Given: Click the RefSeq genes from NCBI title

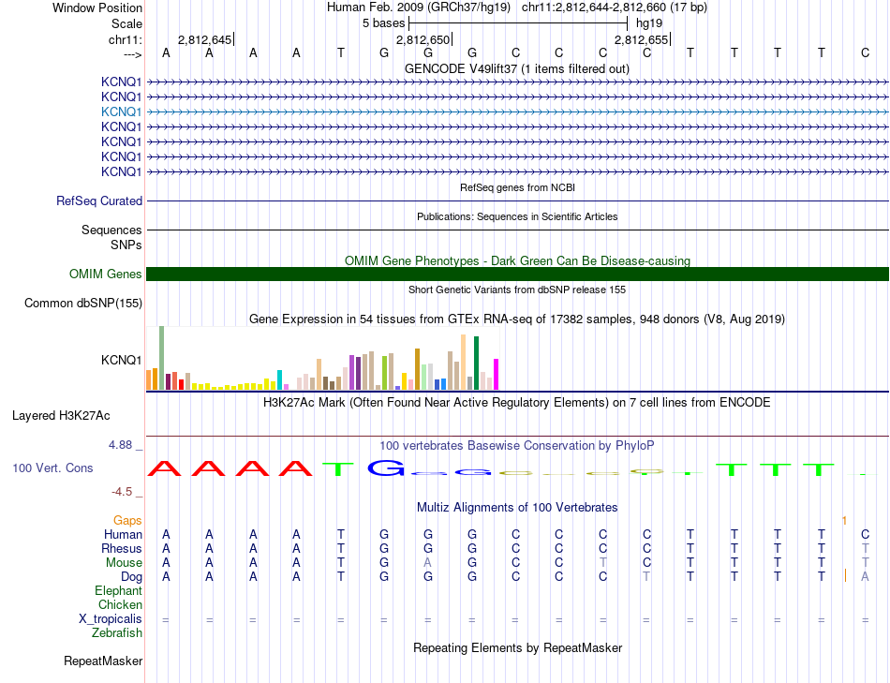Looking at the screenshot, I should tap(517, 187).
